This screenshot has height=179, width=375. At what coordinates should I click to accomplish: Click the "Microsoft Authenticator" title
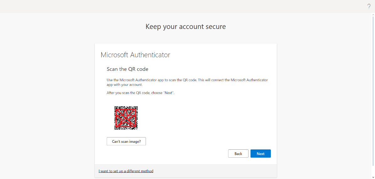(135, 55)
